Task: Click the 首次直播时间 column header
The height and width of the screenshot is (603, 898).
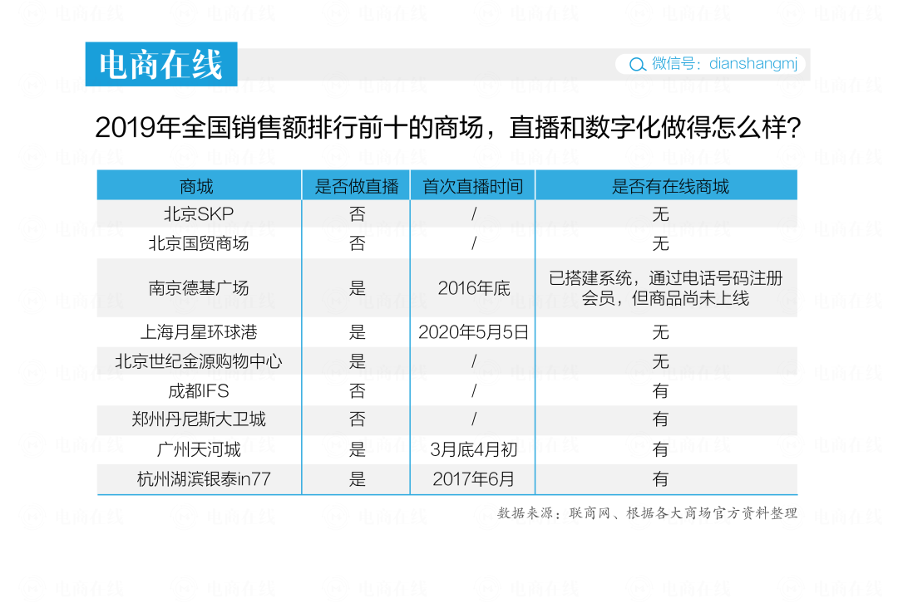Action: pyautogui.click(x=473, y=186)
